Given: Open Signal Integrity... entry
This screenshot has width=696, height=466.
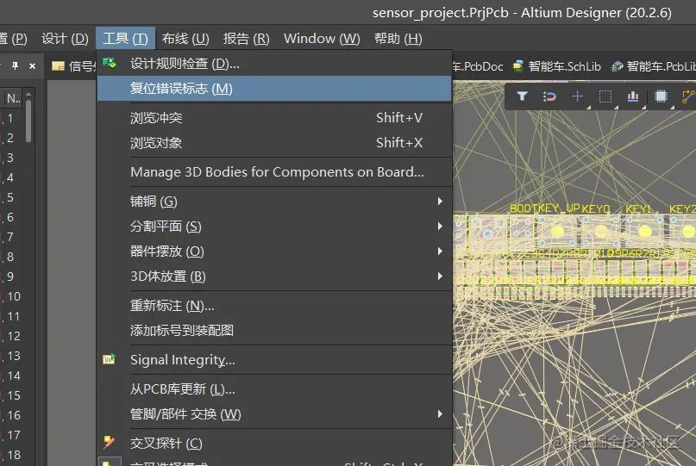Looking at the screenshot, I should (274, 359).
